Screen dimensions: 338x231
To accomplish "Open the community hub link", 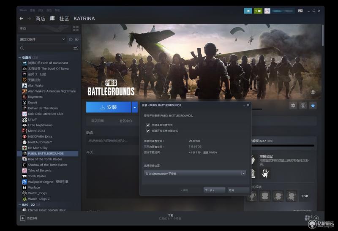I will [126, 121].
